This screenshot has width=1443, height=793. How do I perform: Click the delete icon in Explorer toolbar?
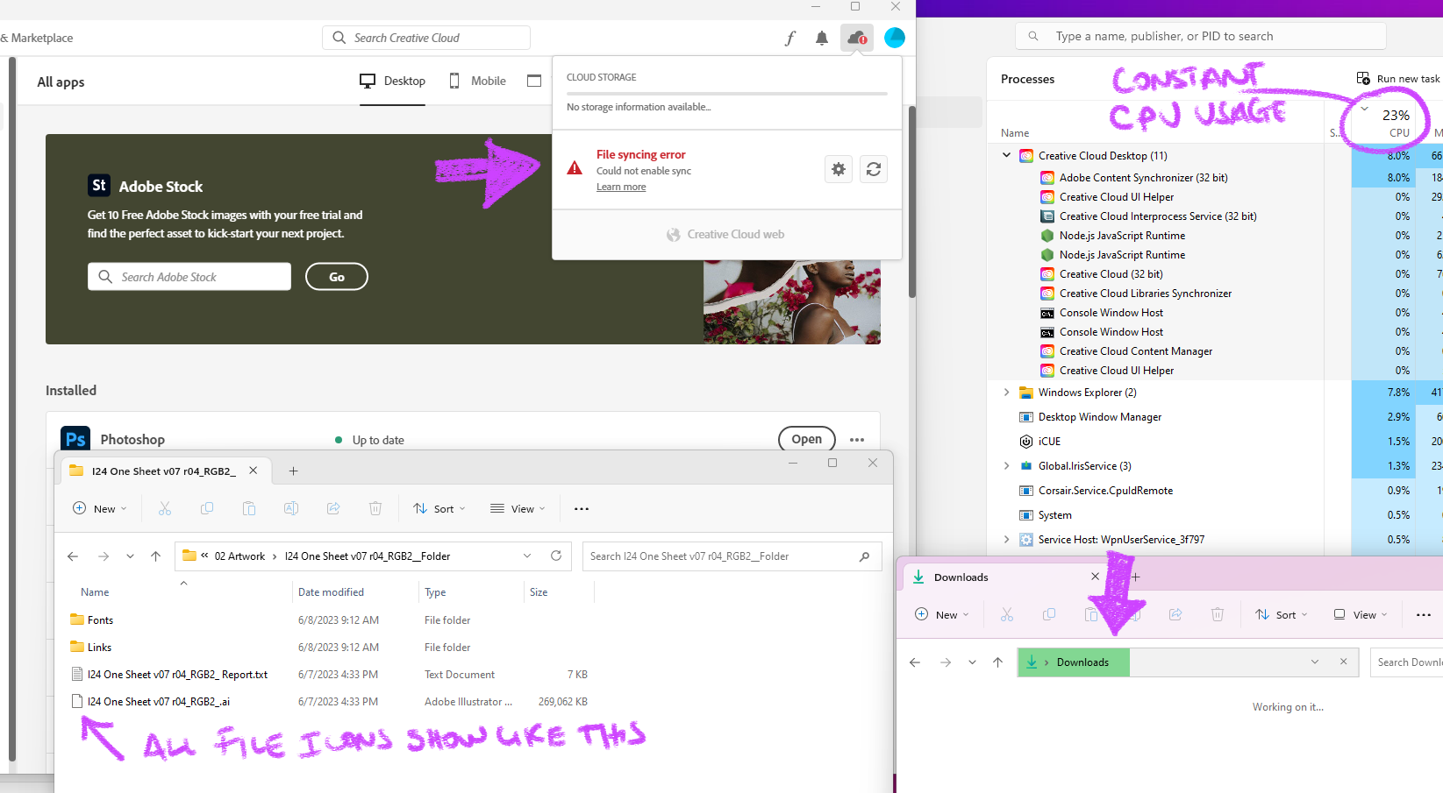[x=375, y=508]
